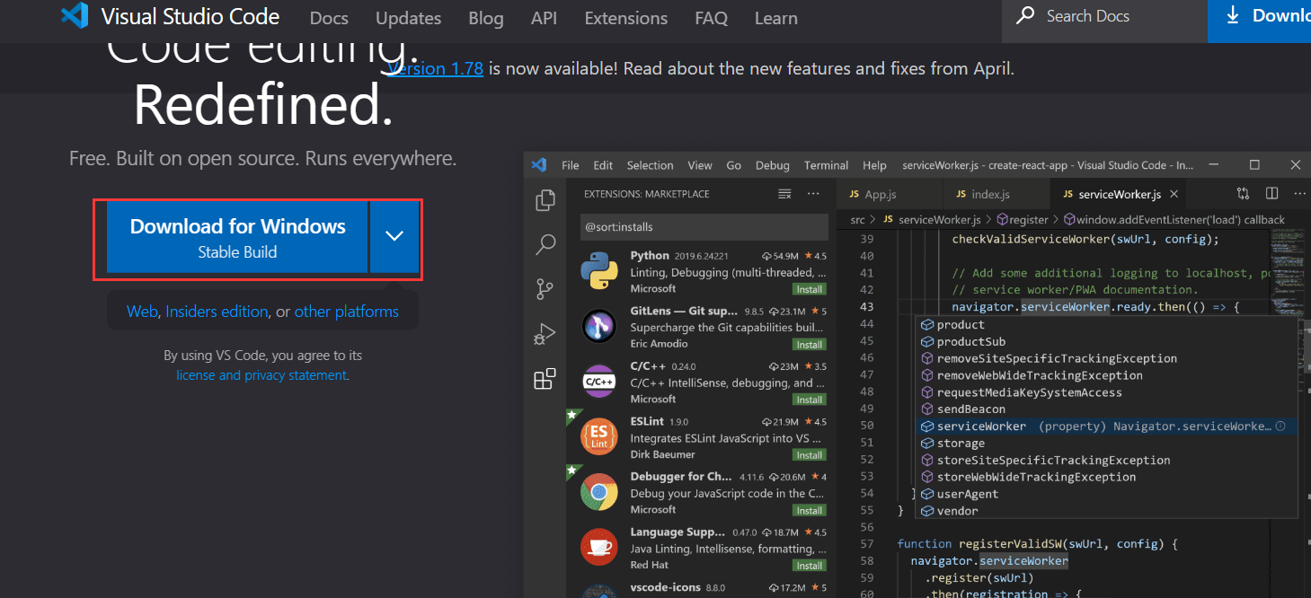This screenshot has width=1311, height=598.
Task: Go to the Blog page
Action: coord(486,18)
